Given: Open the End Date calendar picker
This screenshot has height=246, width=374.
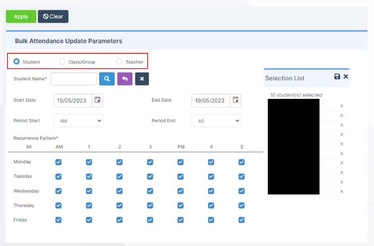Looking at the screenshot, I should [236, 100].
